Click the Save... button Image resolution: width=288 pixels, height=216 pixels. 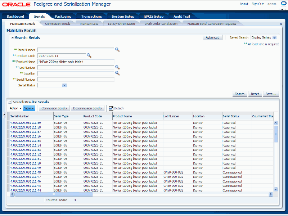pos(271,94)
